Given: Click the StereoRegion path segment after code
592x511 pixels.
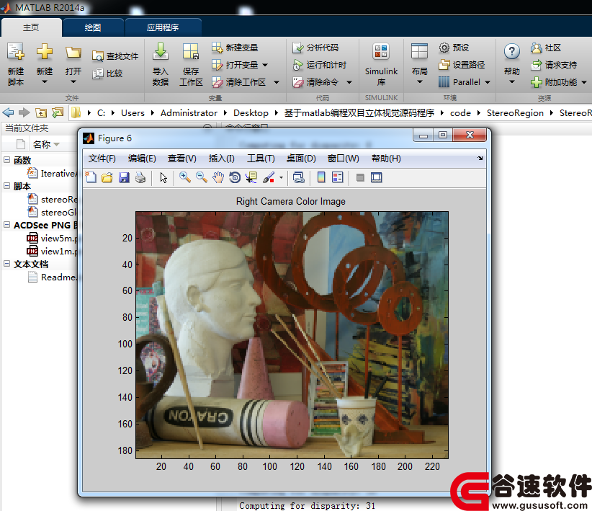Looking at the screenshot, I should coord(515,113).
